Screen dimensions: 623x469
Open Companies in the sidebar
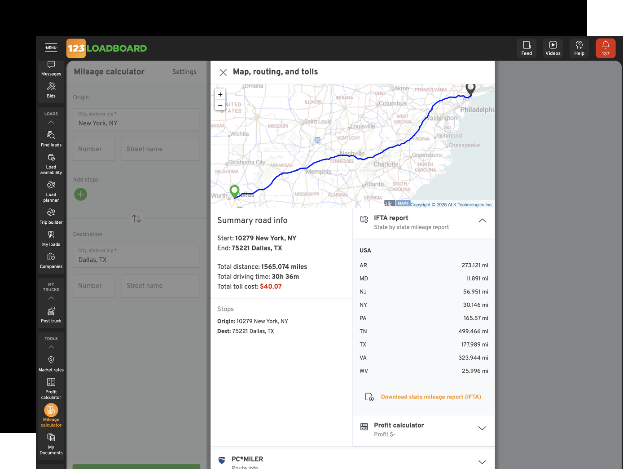tap(51, 261)
